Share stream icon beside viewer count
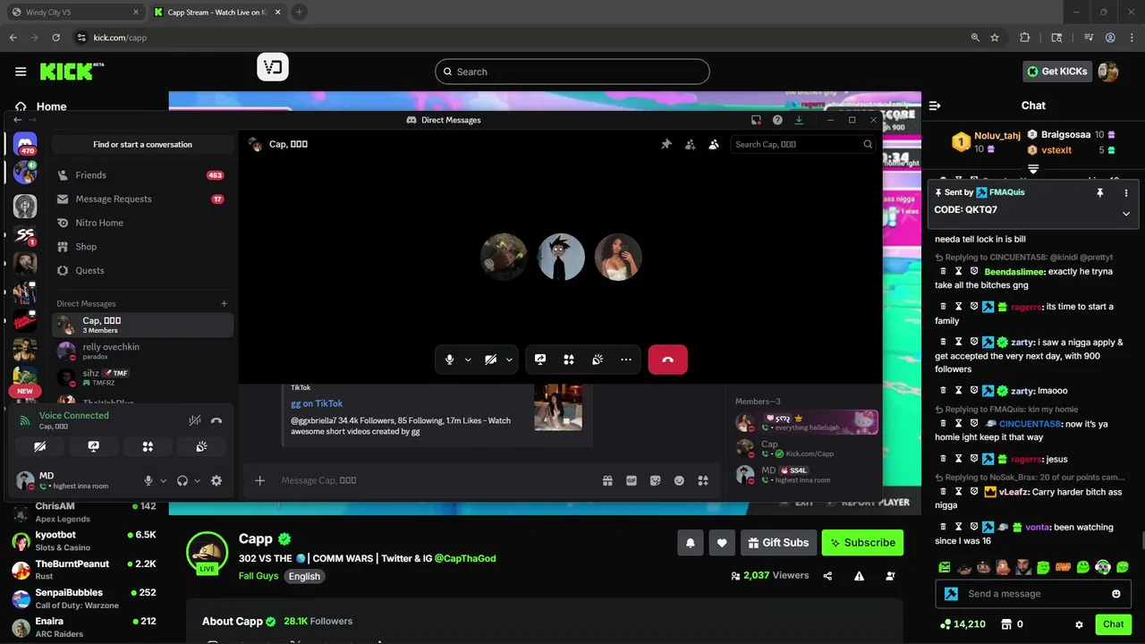1145x644 pixels. pos(827,576)
